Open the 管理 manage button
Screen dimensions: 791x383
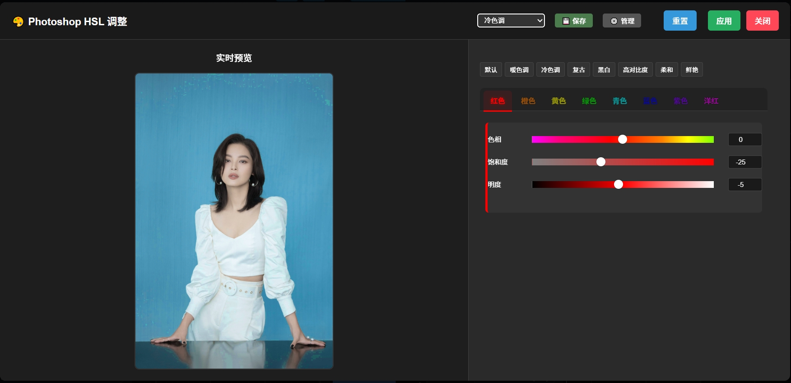[x=622, y=21]
